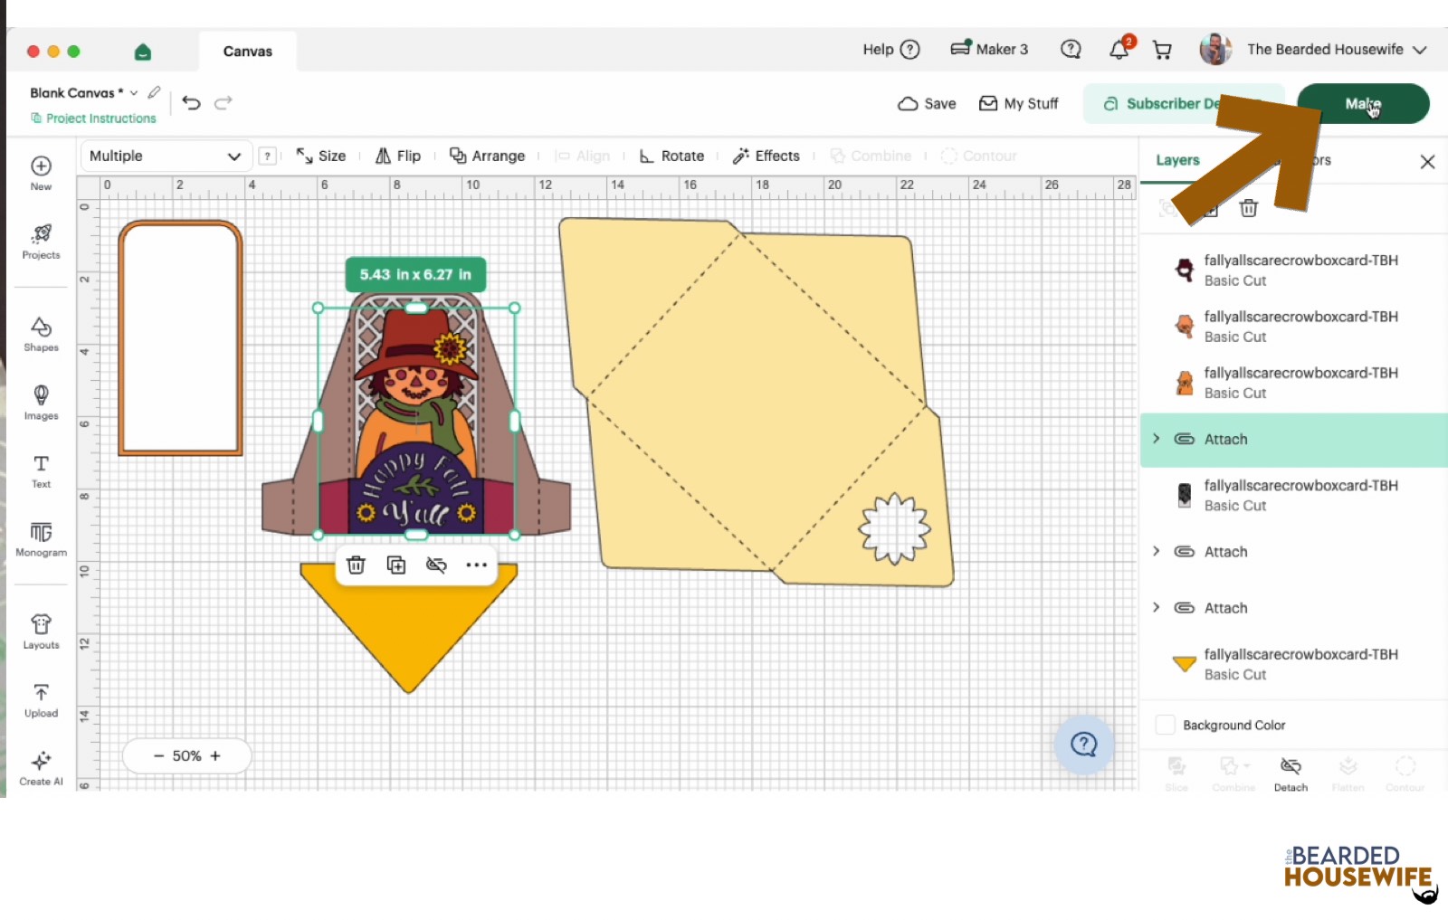
Task: Click the Redo arrow
Action: (x=224, y=102)
